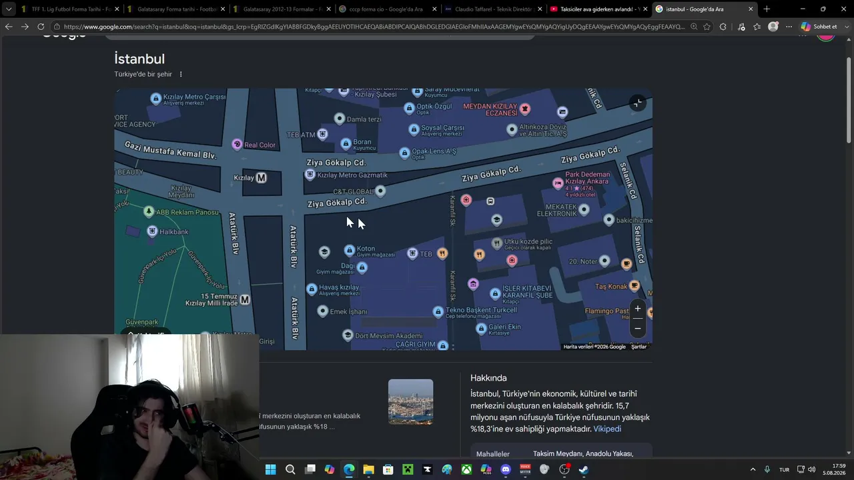Switch to Claudio Taffarel Teknik Direktör tab

pos(493,9)
